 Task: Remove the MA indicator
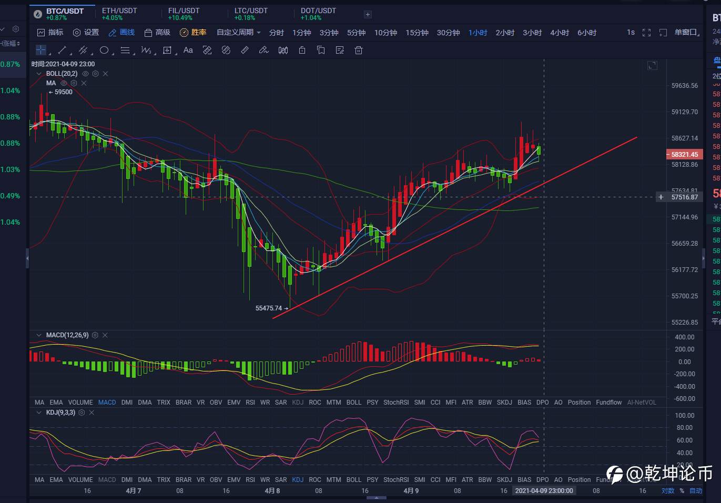tap(84, 83)
